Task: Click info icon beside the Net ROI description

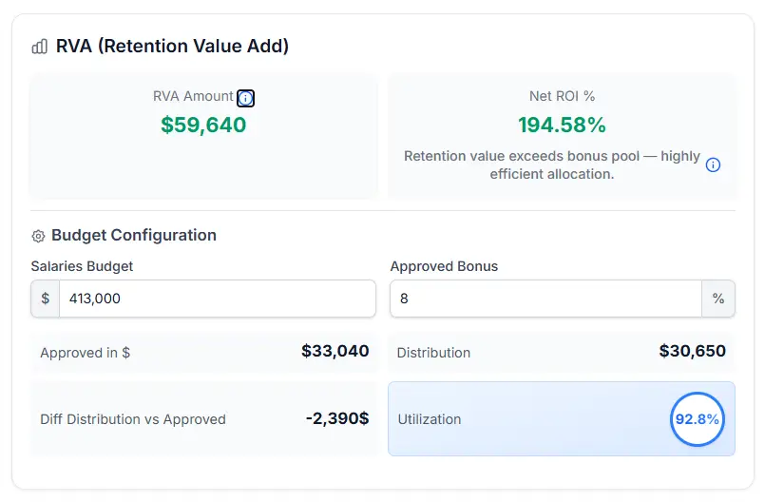Action: point(713,164)
